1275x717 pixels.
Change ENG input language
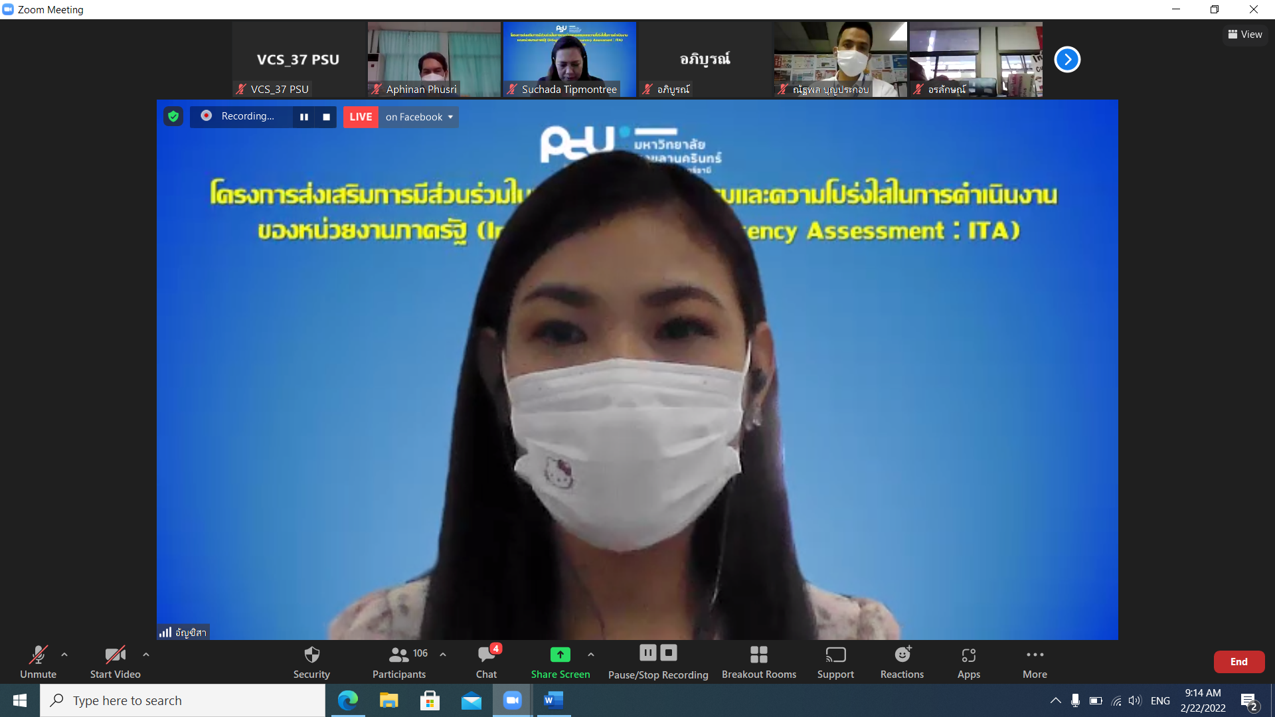click(x=1160, y=700)
